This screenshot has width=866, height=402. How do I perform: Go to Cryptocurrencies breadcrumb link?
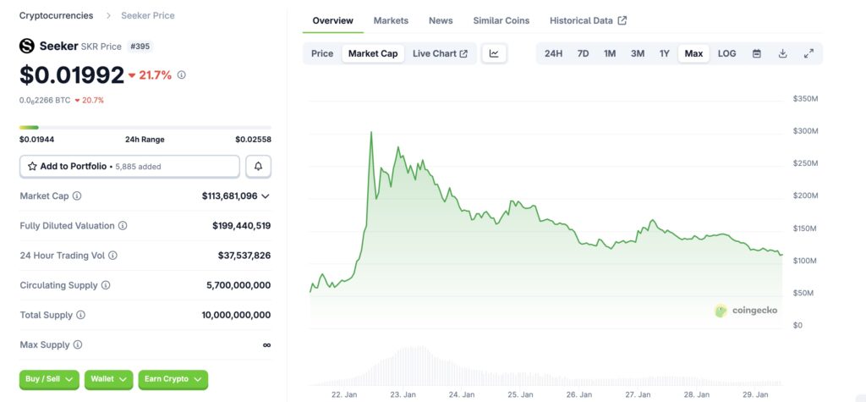point(57,15)
